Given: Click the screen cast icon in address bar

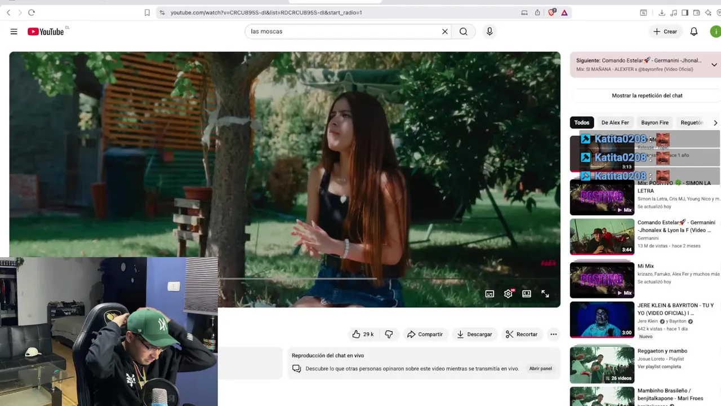Looking at the screenshot, I should point(524,12).
